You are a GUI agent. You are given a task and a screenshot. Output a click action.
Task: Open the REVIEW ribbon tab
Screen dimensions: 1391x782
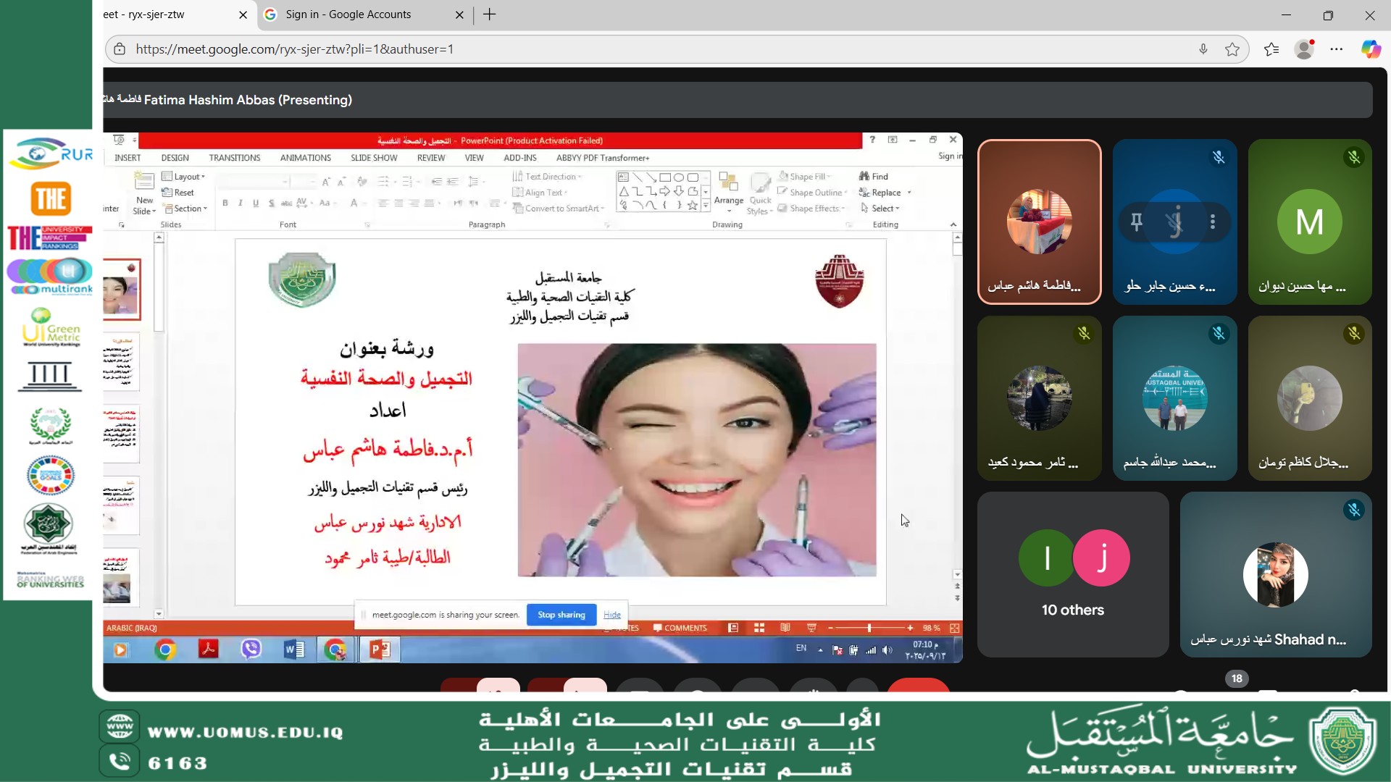431,158
